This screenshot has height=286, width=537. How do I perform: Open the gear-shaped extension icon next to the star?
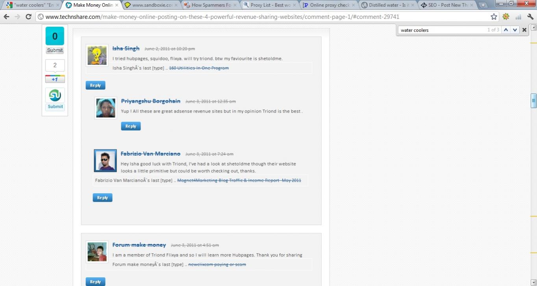506,17
